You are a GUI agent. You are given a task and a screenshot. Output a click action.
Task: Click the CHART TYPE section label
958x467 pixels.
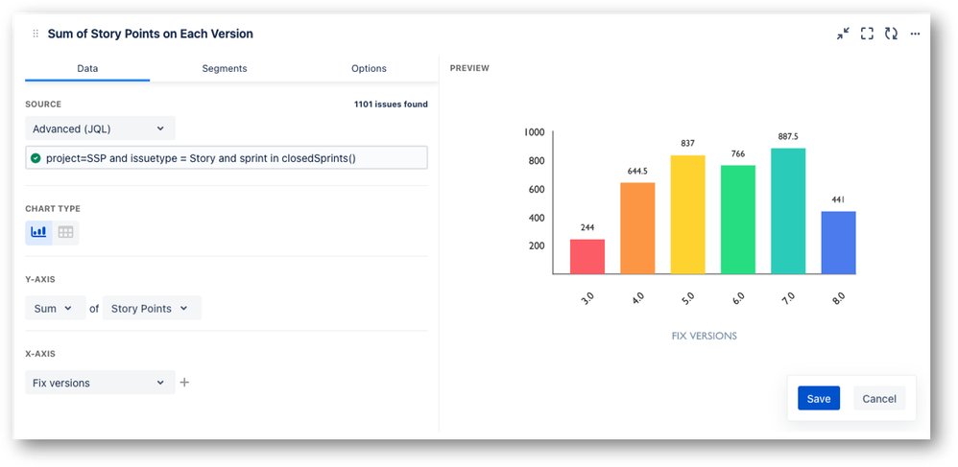[x=53, y=209]
